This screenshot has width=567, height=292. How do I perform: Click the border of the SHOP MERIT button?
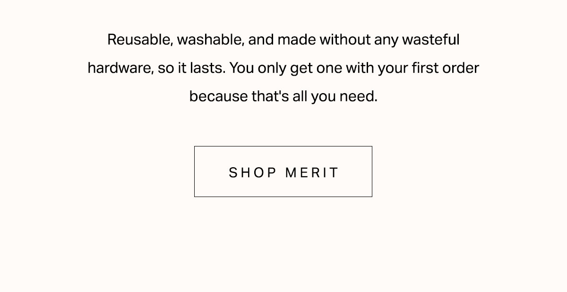283,147
